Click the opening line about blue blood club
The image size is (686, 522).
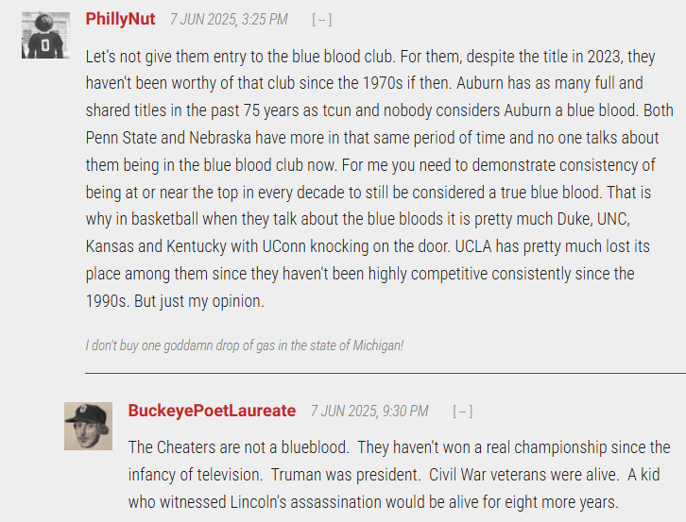tap(370, 57)
